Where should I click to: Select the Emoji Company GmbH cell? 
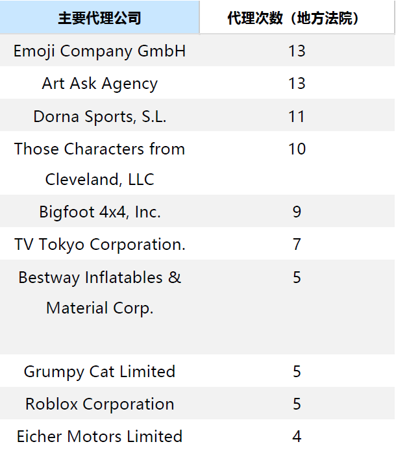pyautogui.click(x=99, y=51)
